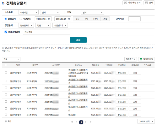Image resolution: width=157 pixels, height=125 pixels.
Task: Open the 전체 filter dropdown above the table
Action: coord(11,59)
